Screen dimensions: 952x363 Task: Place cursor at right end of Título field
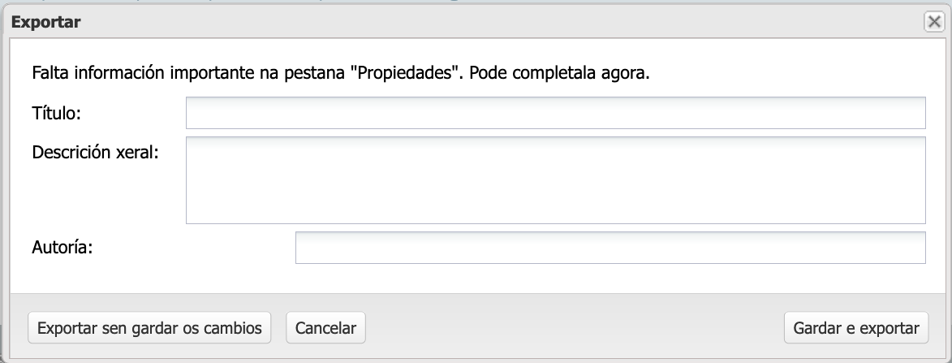click(915, 113)
